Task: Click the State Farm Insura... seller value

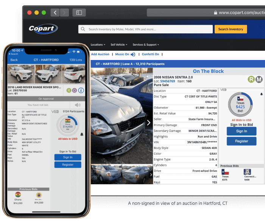Action: click(202, 119)
